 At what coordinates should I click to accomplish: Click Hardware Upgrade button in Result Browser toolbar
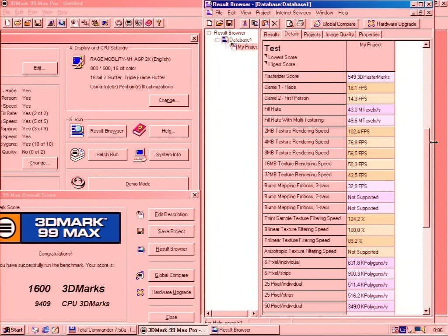click(392, 24)
